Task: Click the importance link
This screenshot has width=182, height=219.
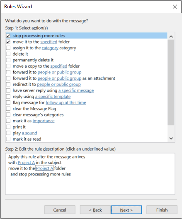Action: click(44, 121)
